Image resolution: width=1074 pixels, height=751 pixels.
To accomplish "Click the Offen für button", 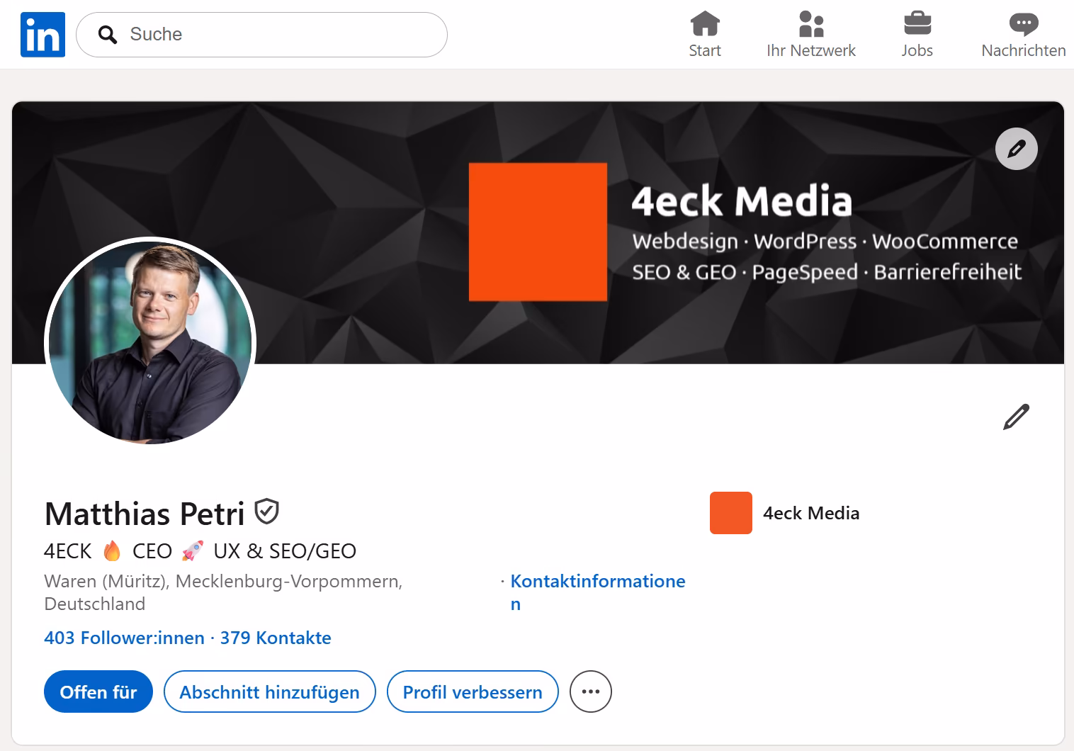I will [x=98, y=691].
